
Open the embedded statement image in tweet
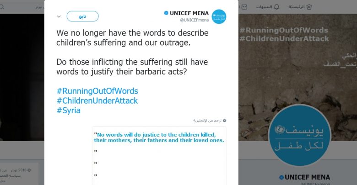[x=159, y=155]
